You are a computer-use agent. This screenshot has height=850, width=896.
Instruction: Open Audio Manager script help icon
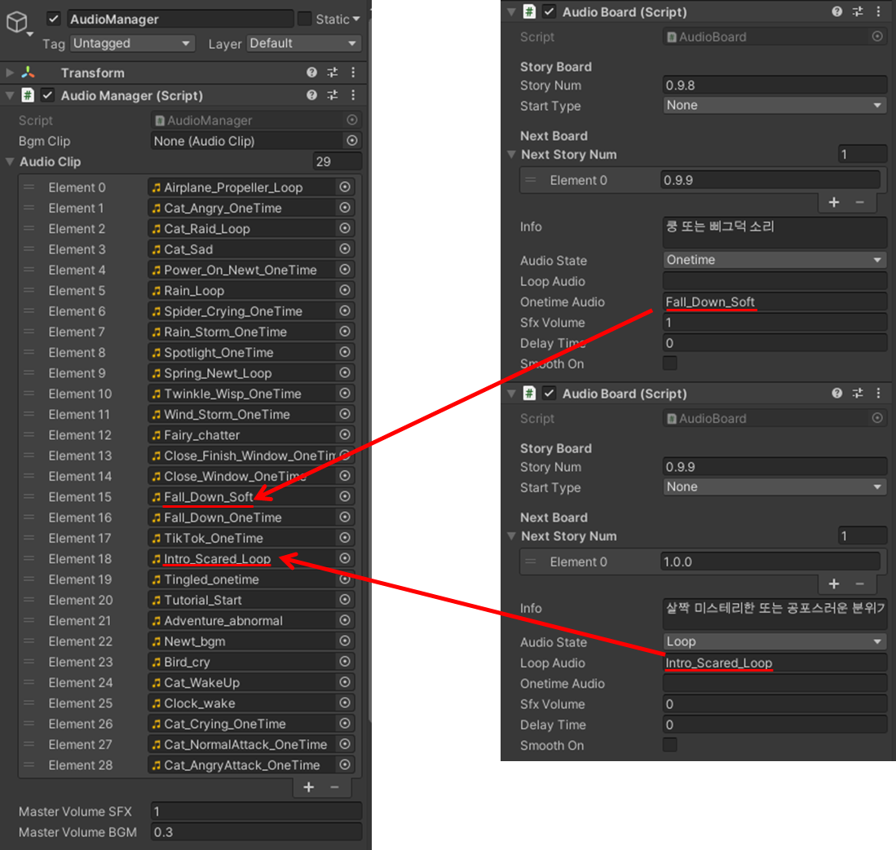[x=311, y=95]
